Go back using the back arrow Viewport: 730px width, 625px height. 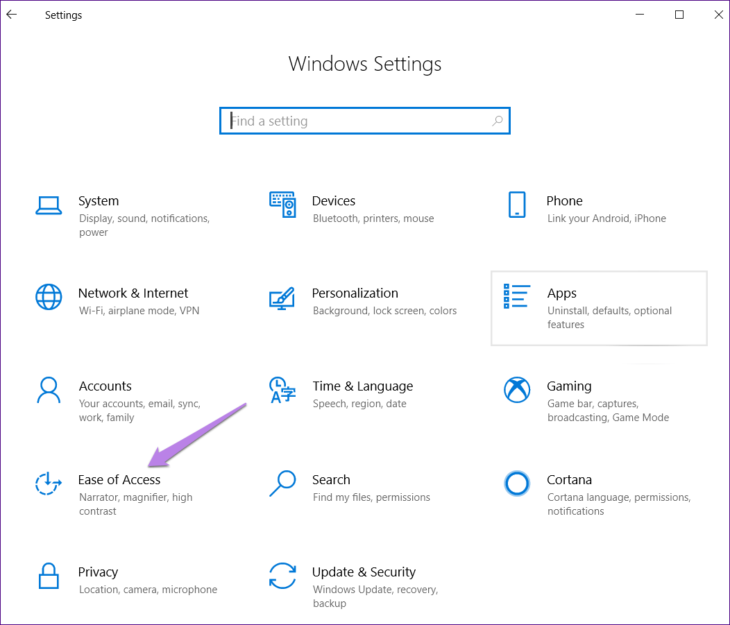coord(12,15)
